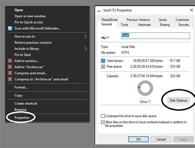Close the Vault Properties dialog
The width and height of the screenshot is (195, 148).
click(x=191, y=10)
